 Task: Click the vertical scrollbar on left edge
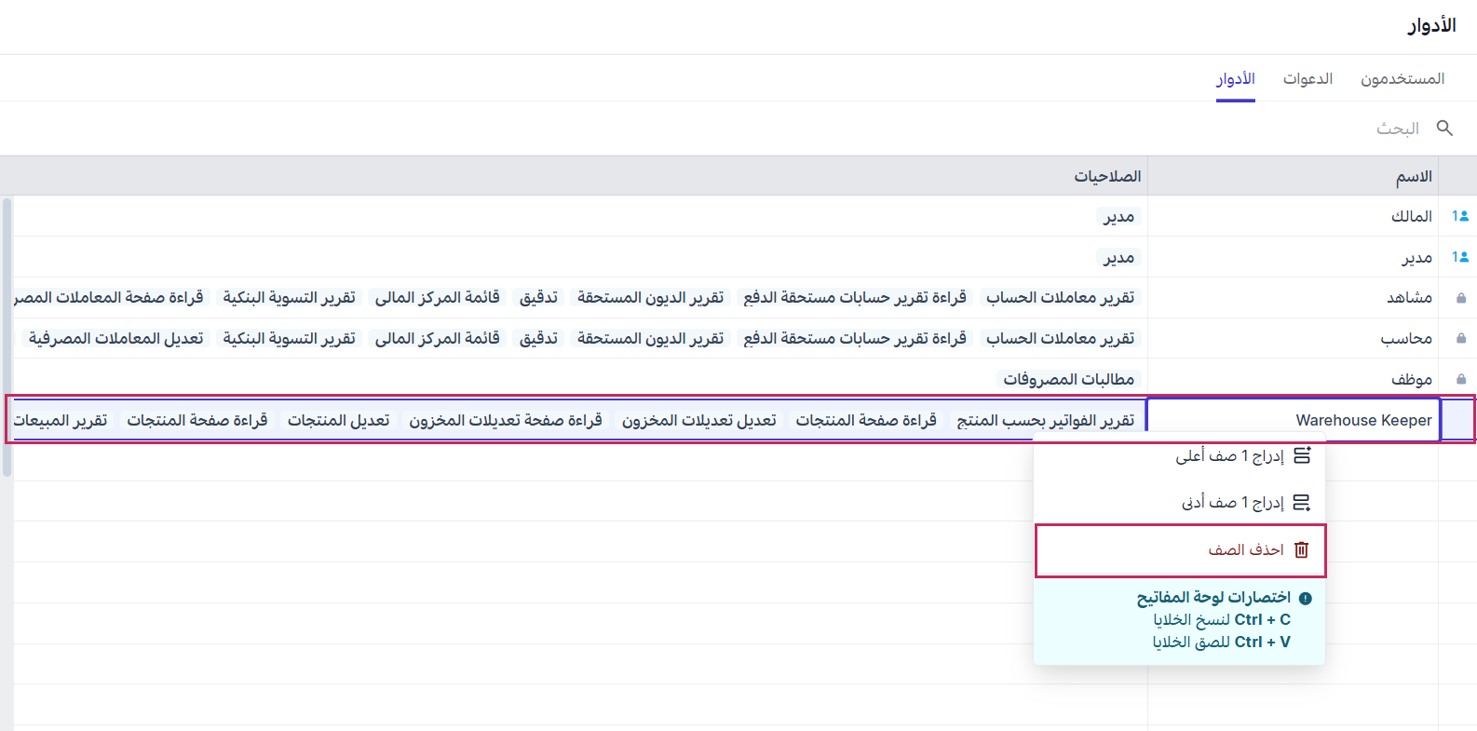[7, 335]
